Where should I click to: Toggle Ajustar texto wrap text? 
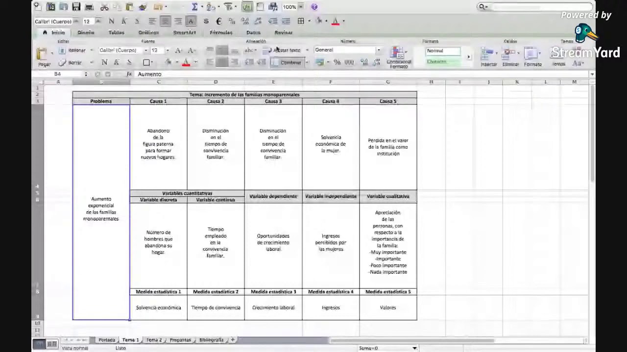pos(283,50)
